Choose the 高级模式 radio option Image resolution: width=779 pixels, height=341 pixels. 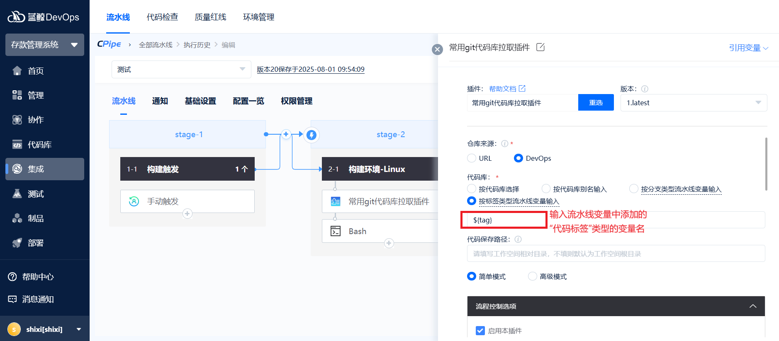pos(533,276)
